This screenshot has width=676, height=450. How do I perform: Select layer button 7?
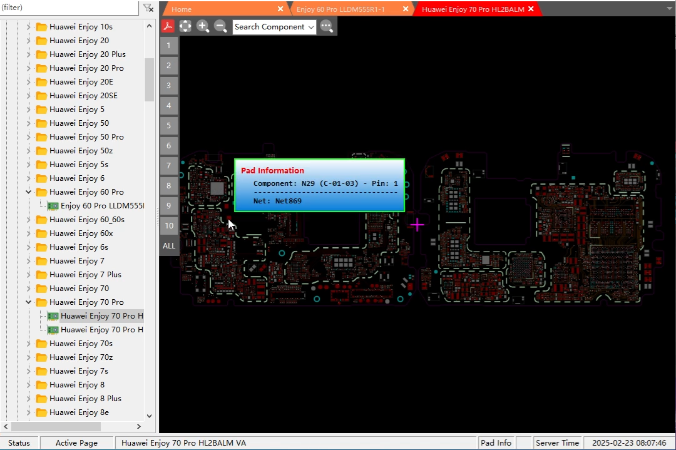point(168,165)
